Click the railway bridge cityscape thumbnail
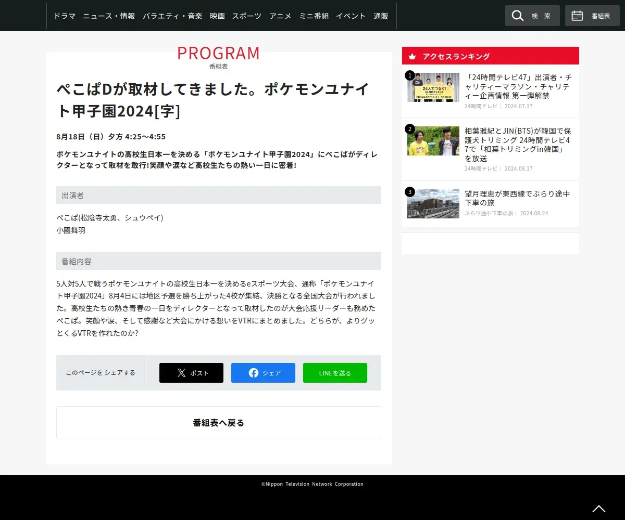 [433, 204]
